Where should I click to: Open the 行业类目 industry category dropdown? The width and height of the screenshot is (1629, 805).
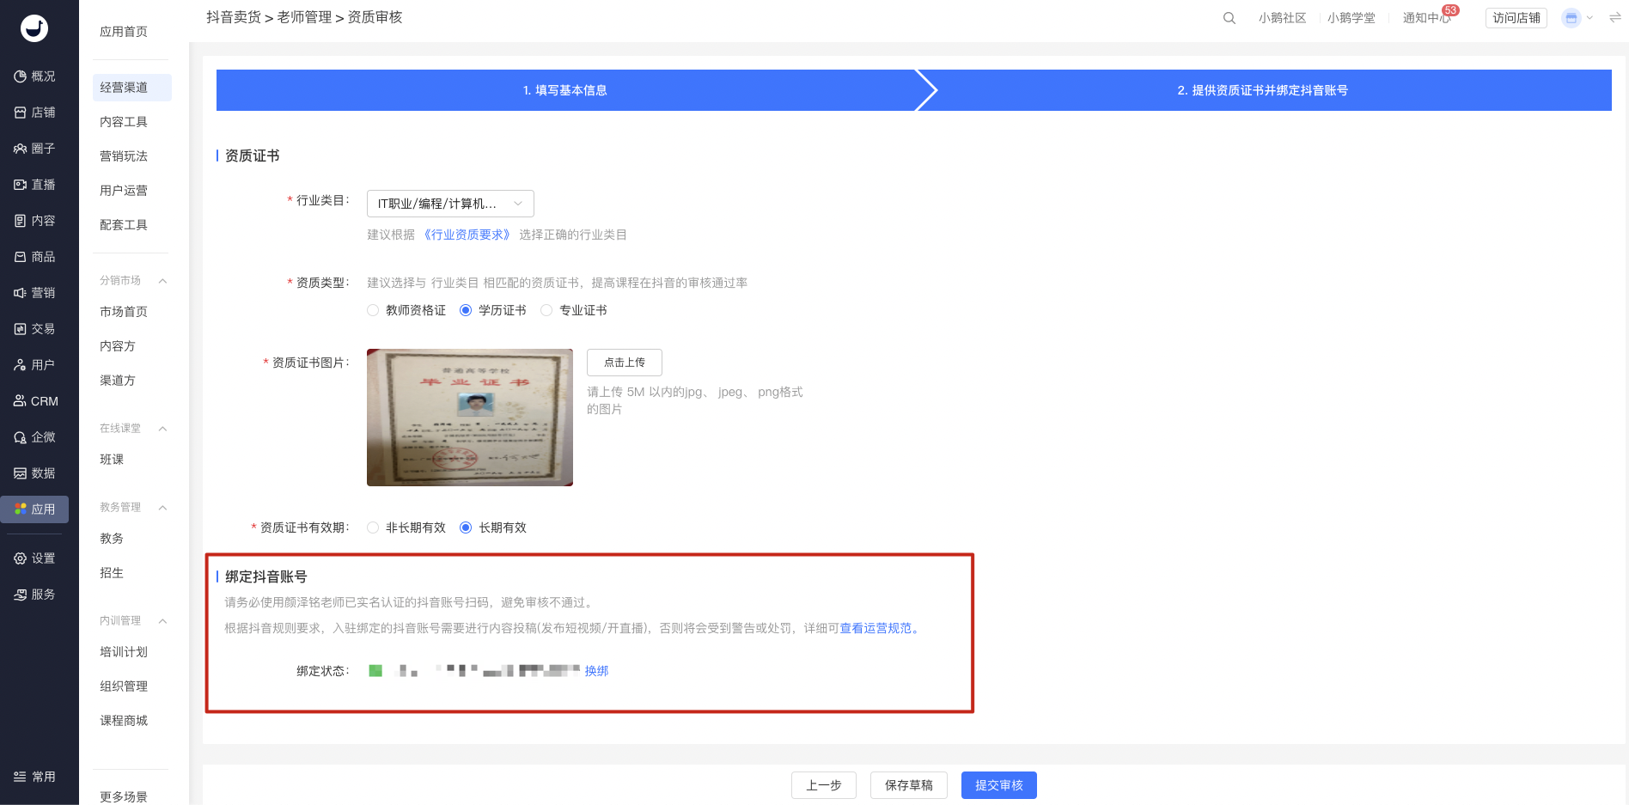pyautogui.click(x=450, y=204)
